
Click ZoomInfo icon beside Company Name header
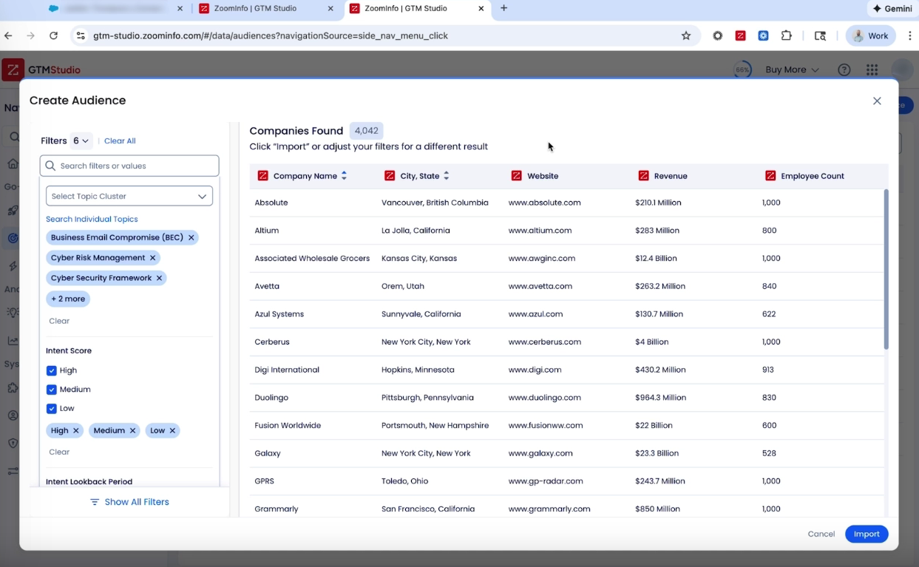pyautogui.click(x=262, y=176)
